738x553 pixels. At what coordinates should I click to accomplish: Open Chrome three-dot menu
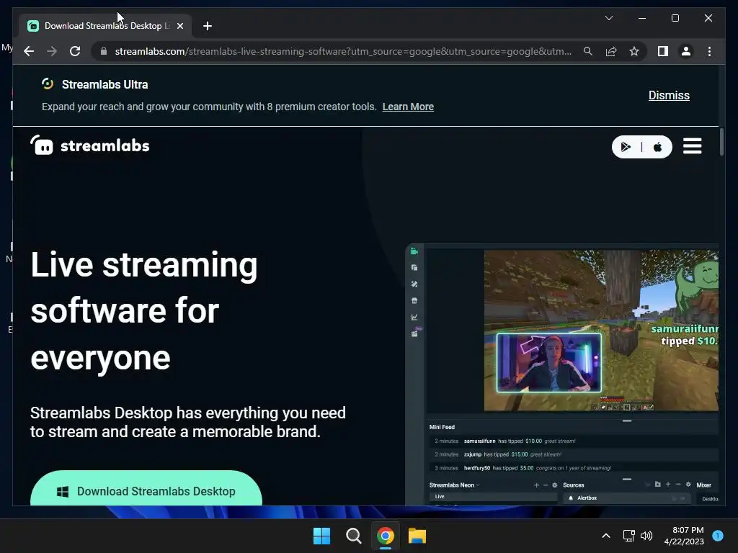709,51
